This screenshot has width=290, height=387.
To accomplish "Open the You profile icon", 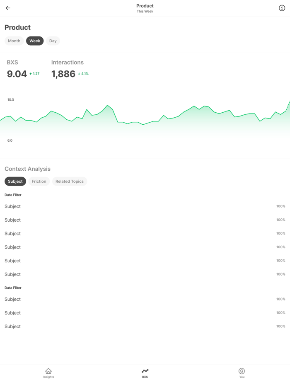I will (242, 371).
